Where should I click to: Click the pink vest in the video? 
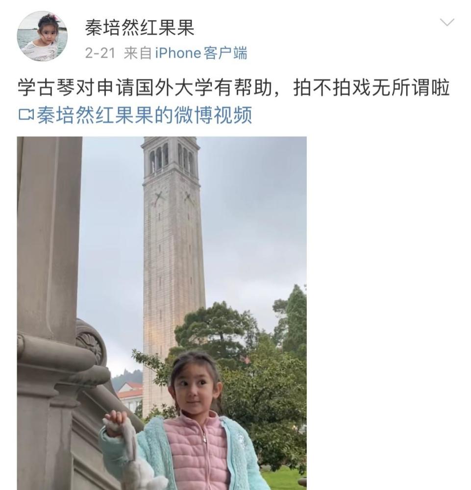coord(198,453)
